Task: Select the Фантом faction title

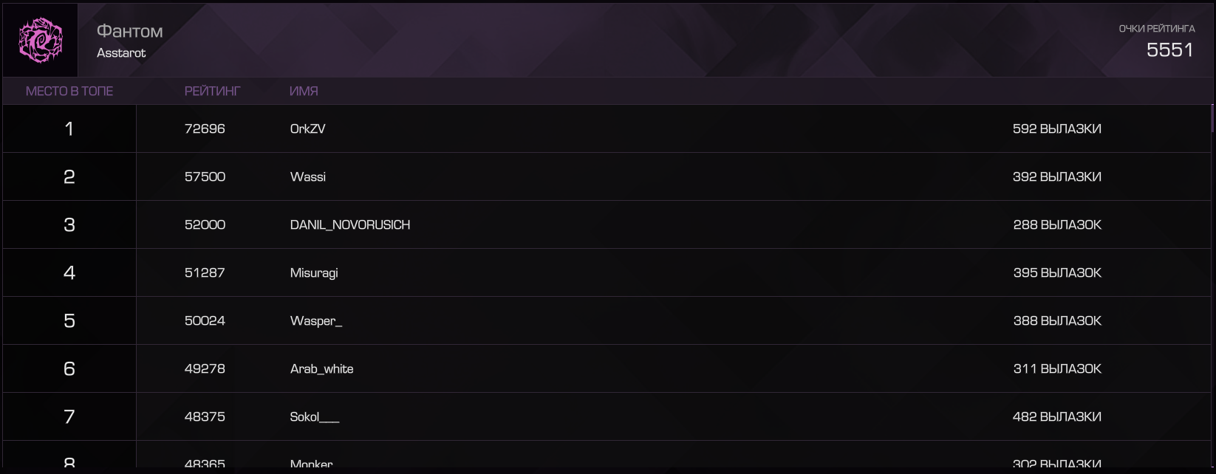Action: point(130,31)
